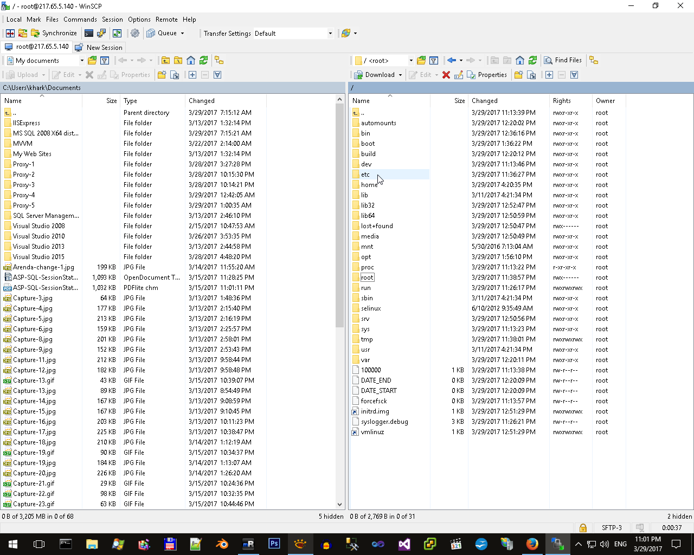Screen dimensions: 694x555
Task: Click the remote panel open directory icon
Action: tap(421, 61)
